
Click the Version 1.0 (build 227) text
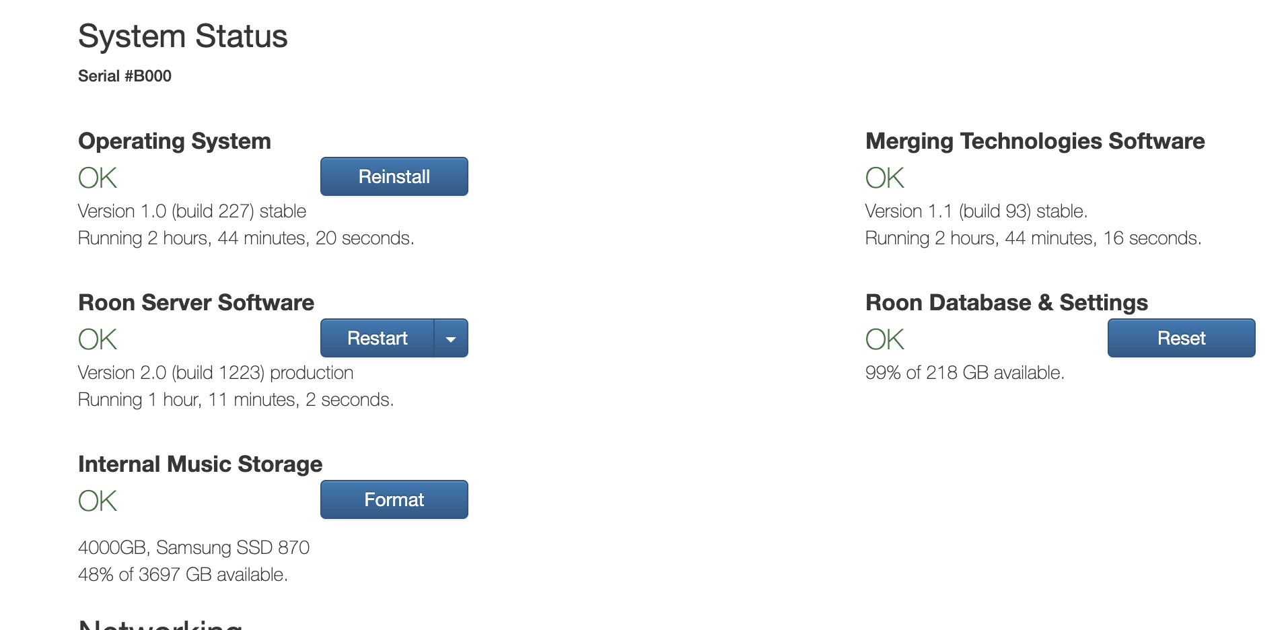[192, 211]
